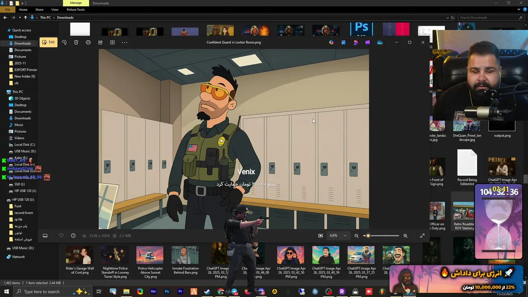The image size is (528, 297).
Task: Click the zoom in magnifier
Action: [405, 236]
